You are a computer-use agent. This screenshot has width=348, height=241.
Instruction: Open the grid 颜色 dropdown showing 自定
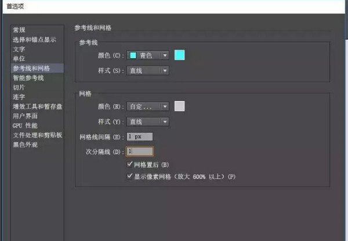[147, 106]
